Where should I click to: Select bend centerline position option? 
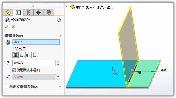(16, 55)
